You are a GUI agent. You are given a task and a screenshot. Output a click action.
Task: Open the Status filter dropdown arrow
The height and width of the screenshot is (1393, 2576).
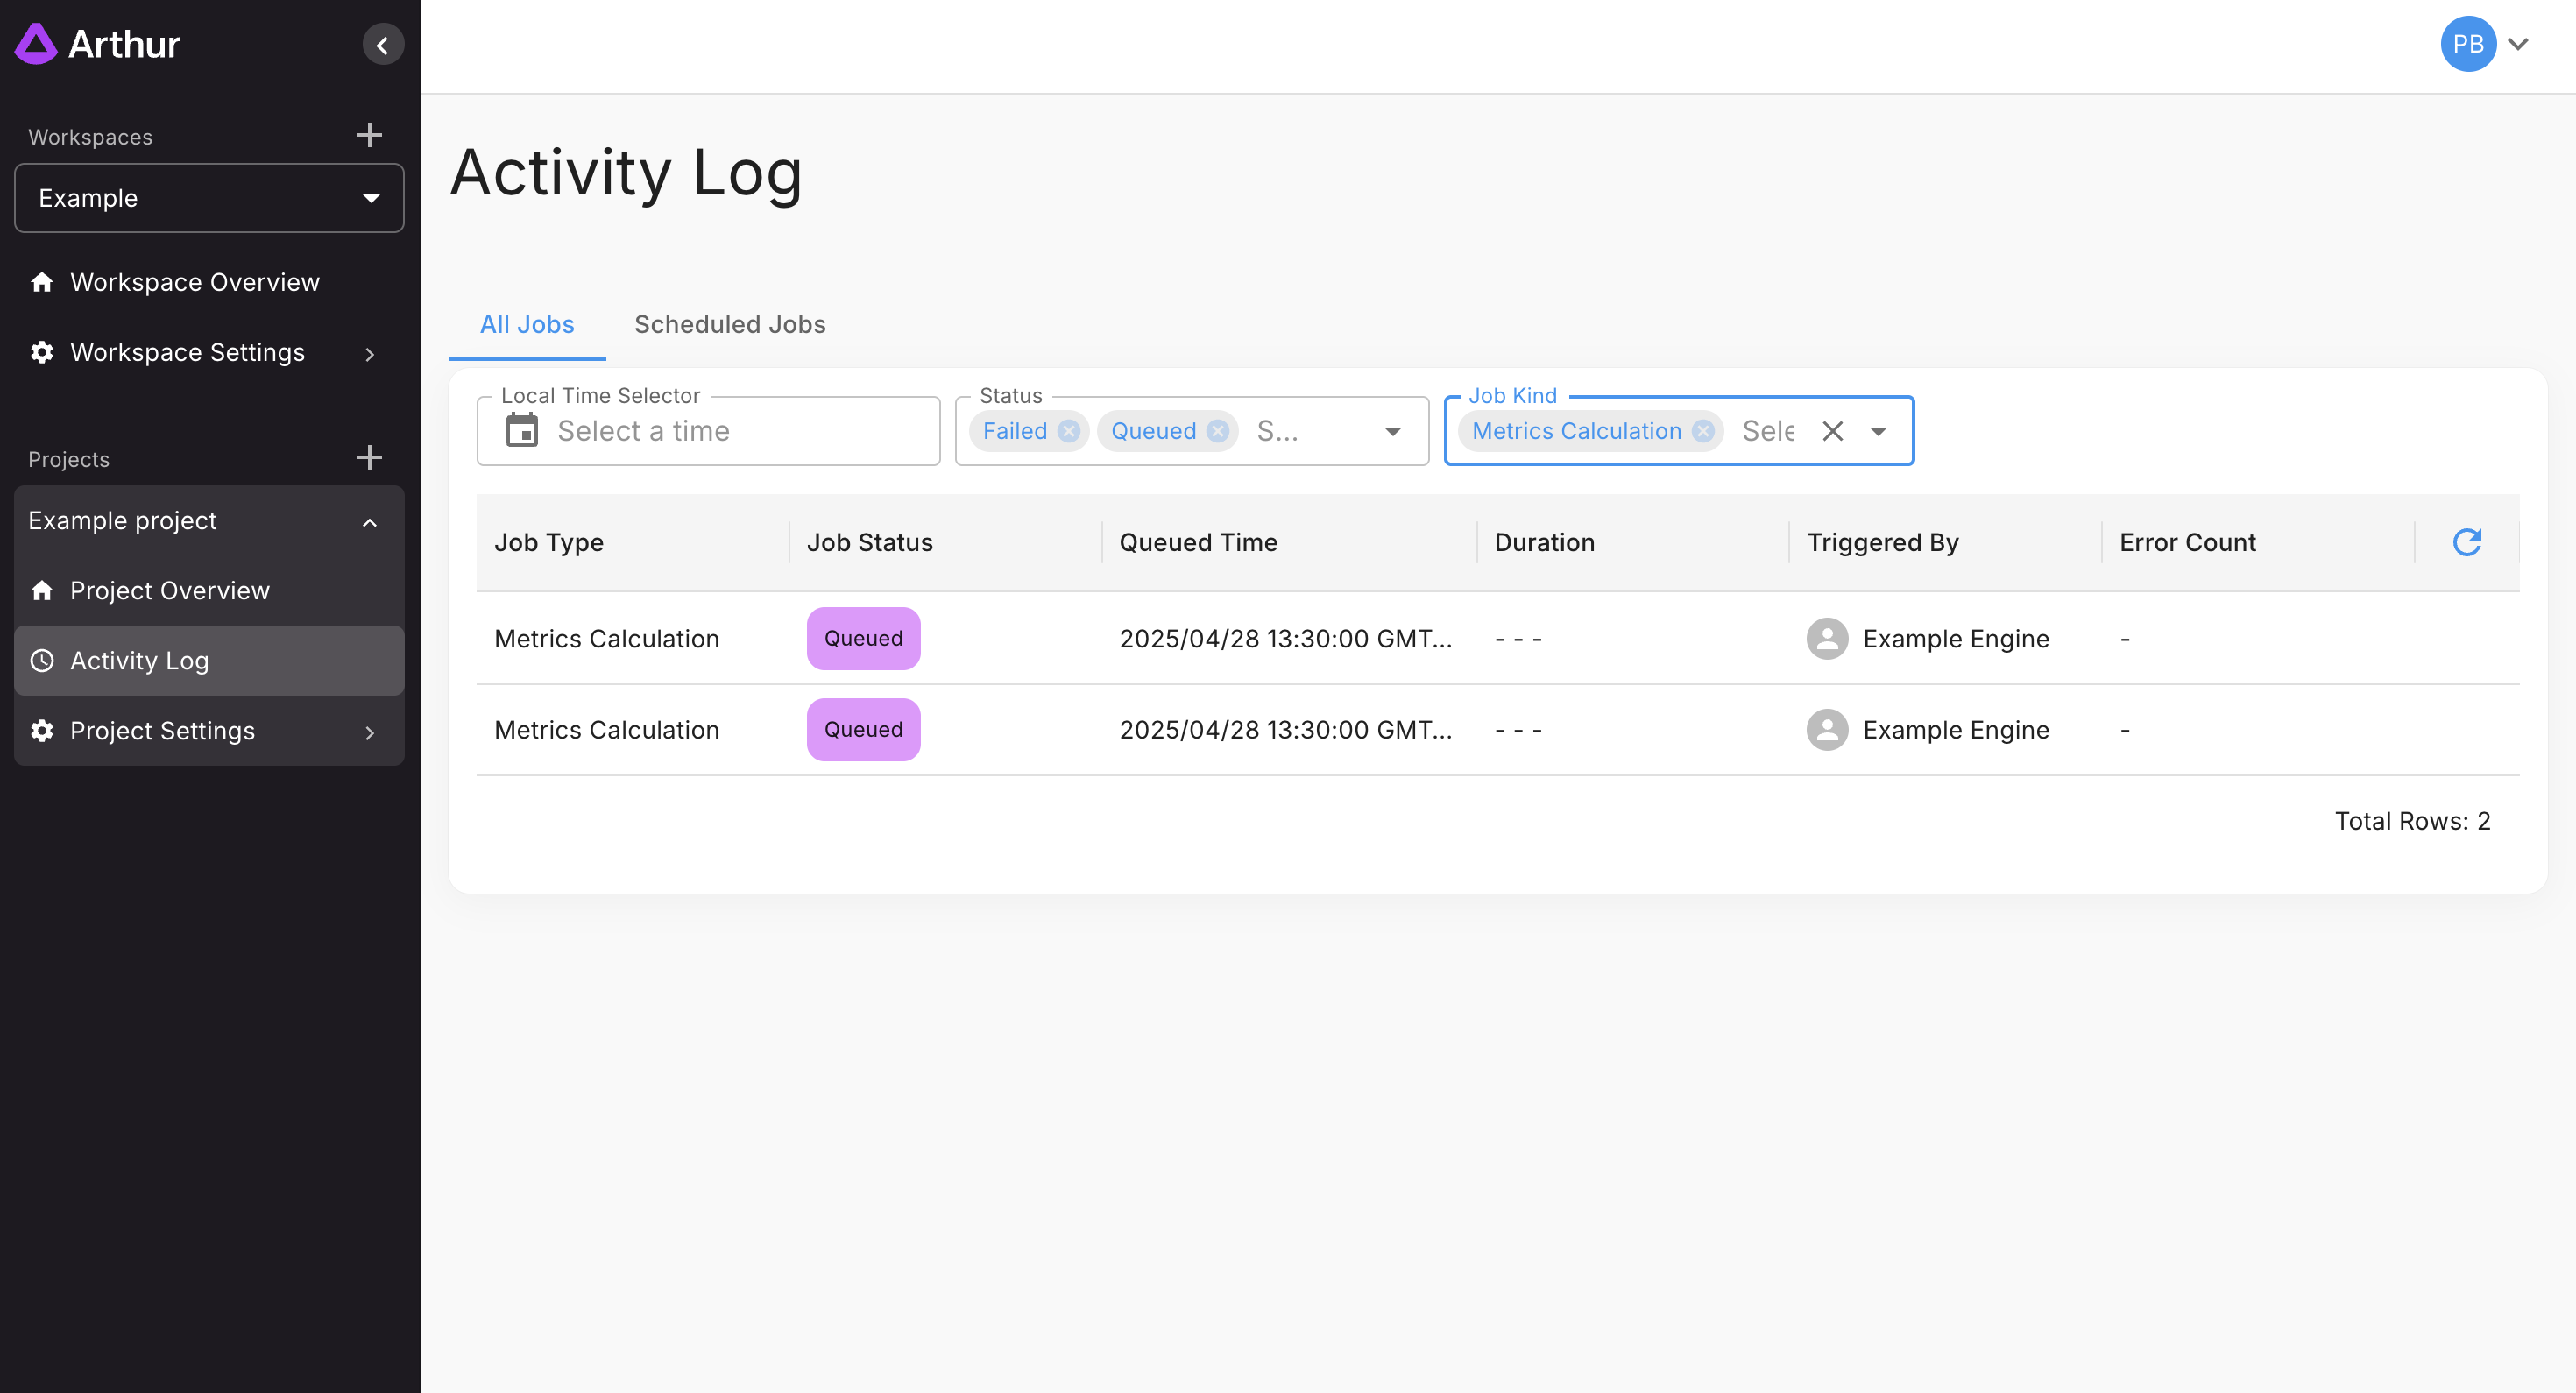(x=1392, y=431)
